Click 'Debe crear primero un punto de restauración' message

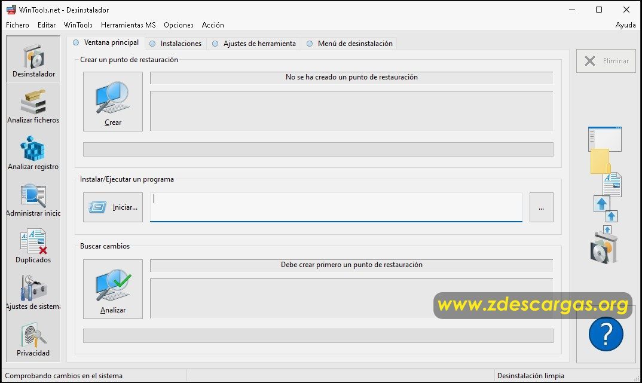tap(351, 265)
